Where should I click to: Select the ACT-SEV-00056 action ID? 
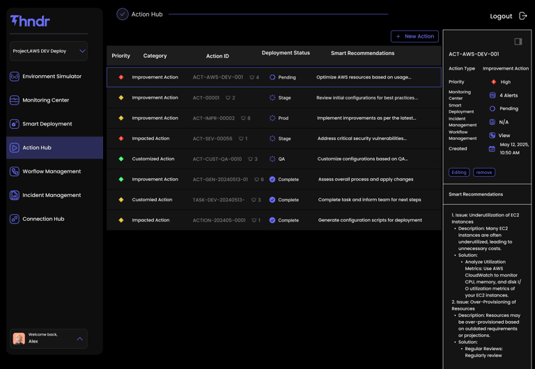point(212,139)
